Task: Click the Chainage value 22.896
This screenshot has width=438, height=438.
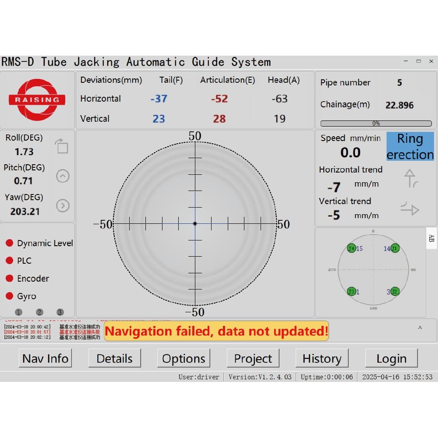Action: click(x=399, y=105)
